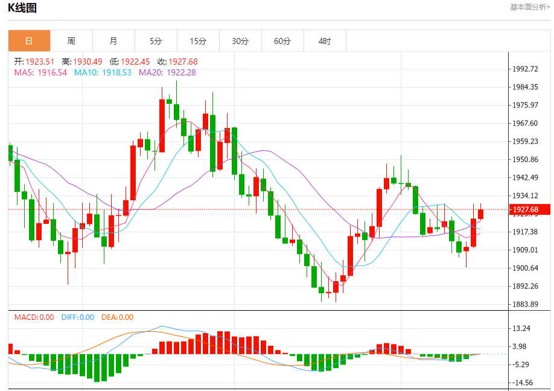Image resolution: width=554 pixels, height=391 pixels.
Task: Click the 3.98 MACD axis label
Action: point(520,346)
